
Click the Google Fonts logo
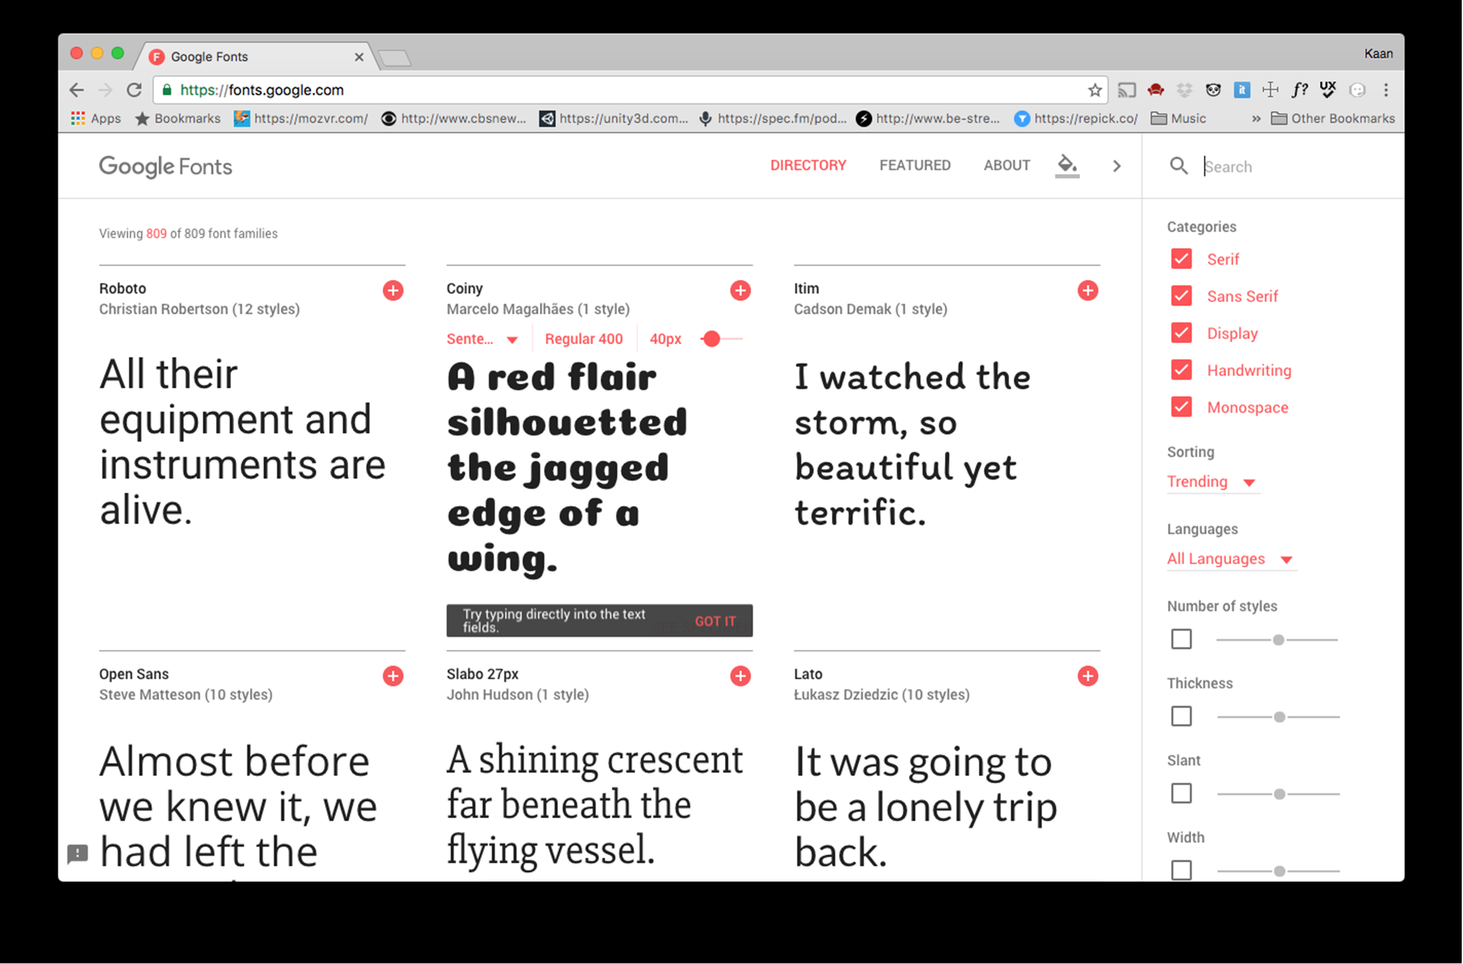click(x=166, y=166)
